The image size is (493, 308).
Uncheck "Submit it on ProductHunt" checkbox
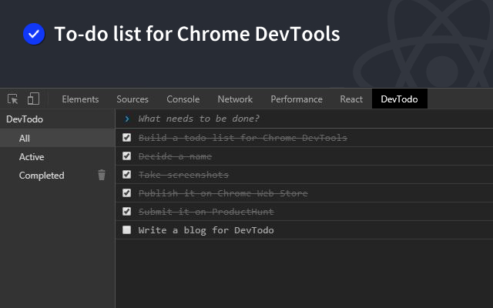[x=127, y=212]
